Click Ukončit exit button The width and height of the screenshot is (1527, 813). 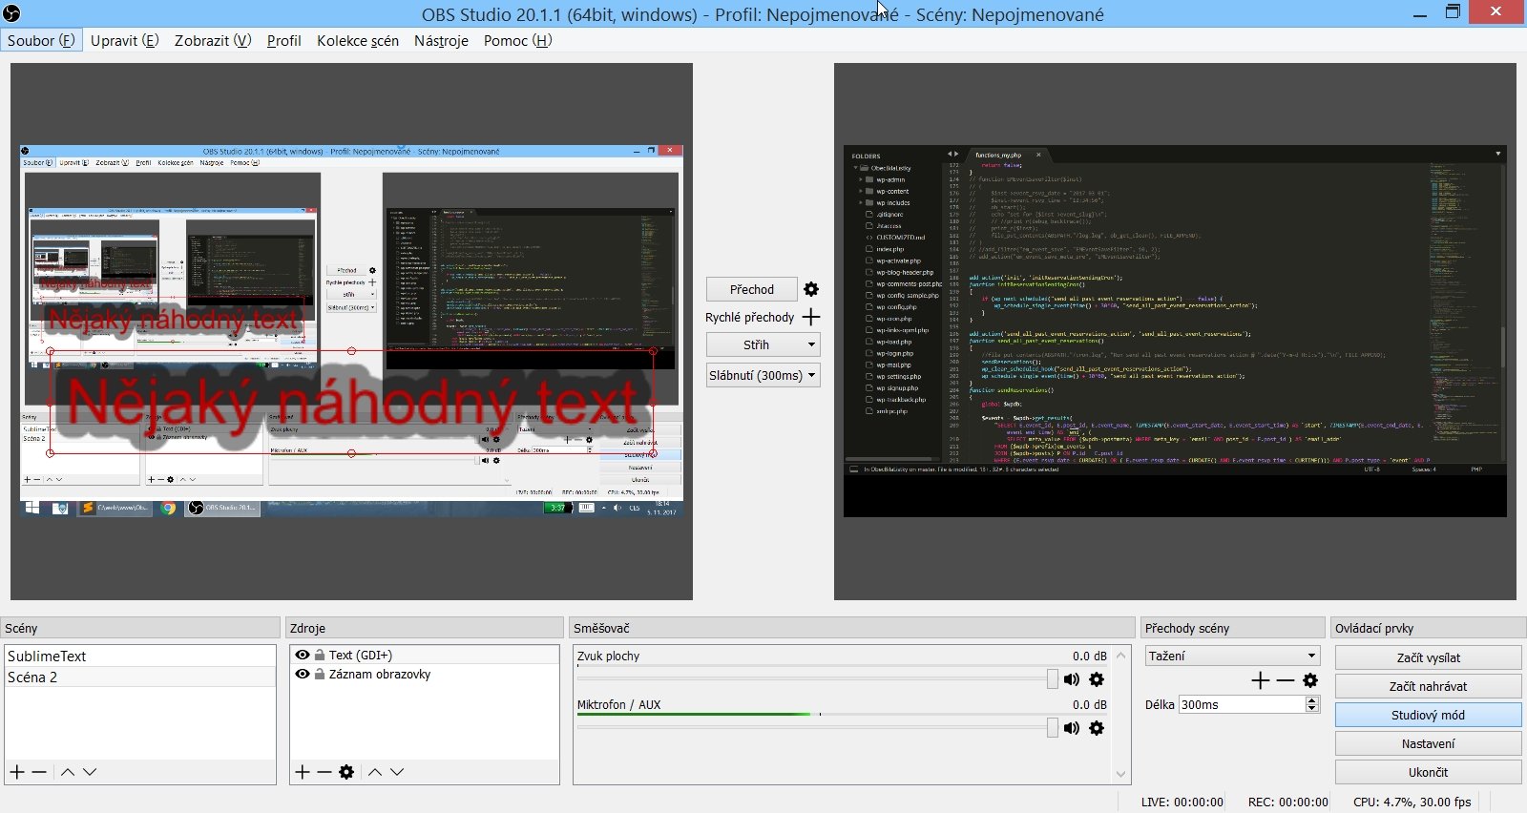pos(1428,772)
